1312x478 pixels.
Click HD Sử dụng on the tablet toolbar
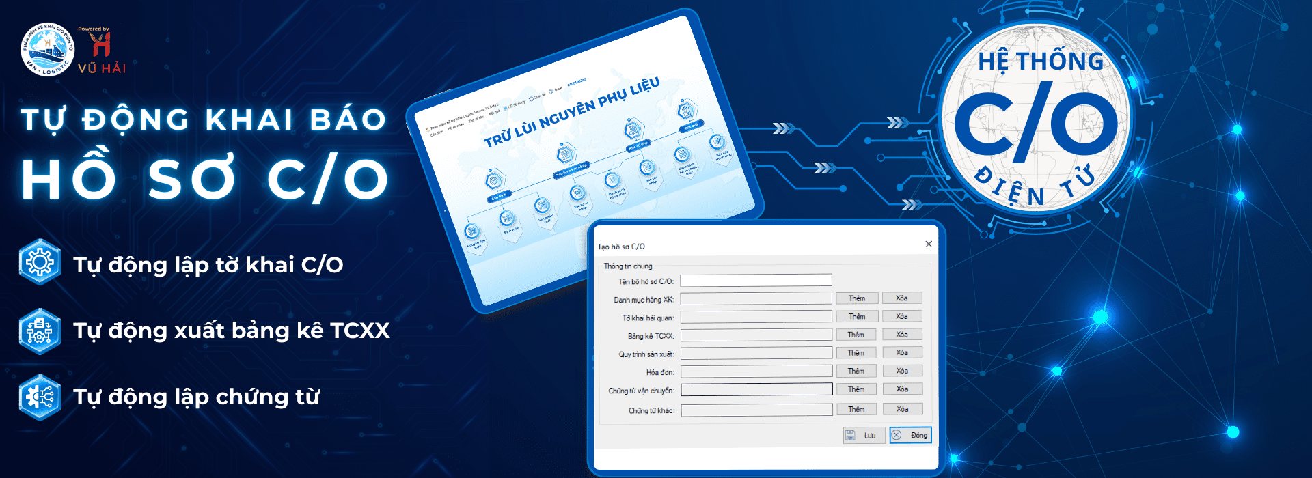[x=515, y=105]
